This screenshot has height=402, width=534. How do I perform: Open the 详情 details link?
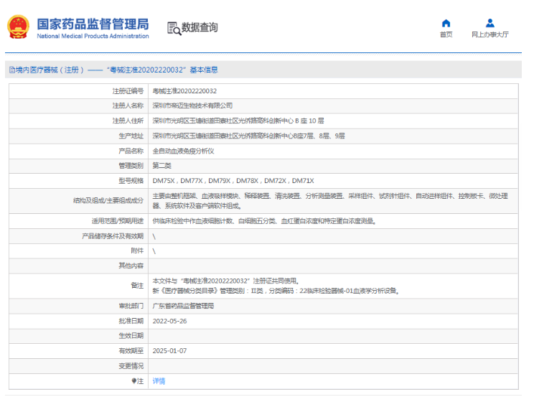pos(159,381)
